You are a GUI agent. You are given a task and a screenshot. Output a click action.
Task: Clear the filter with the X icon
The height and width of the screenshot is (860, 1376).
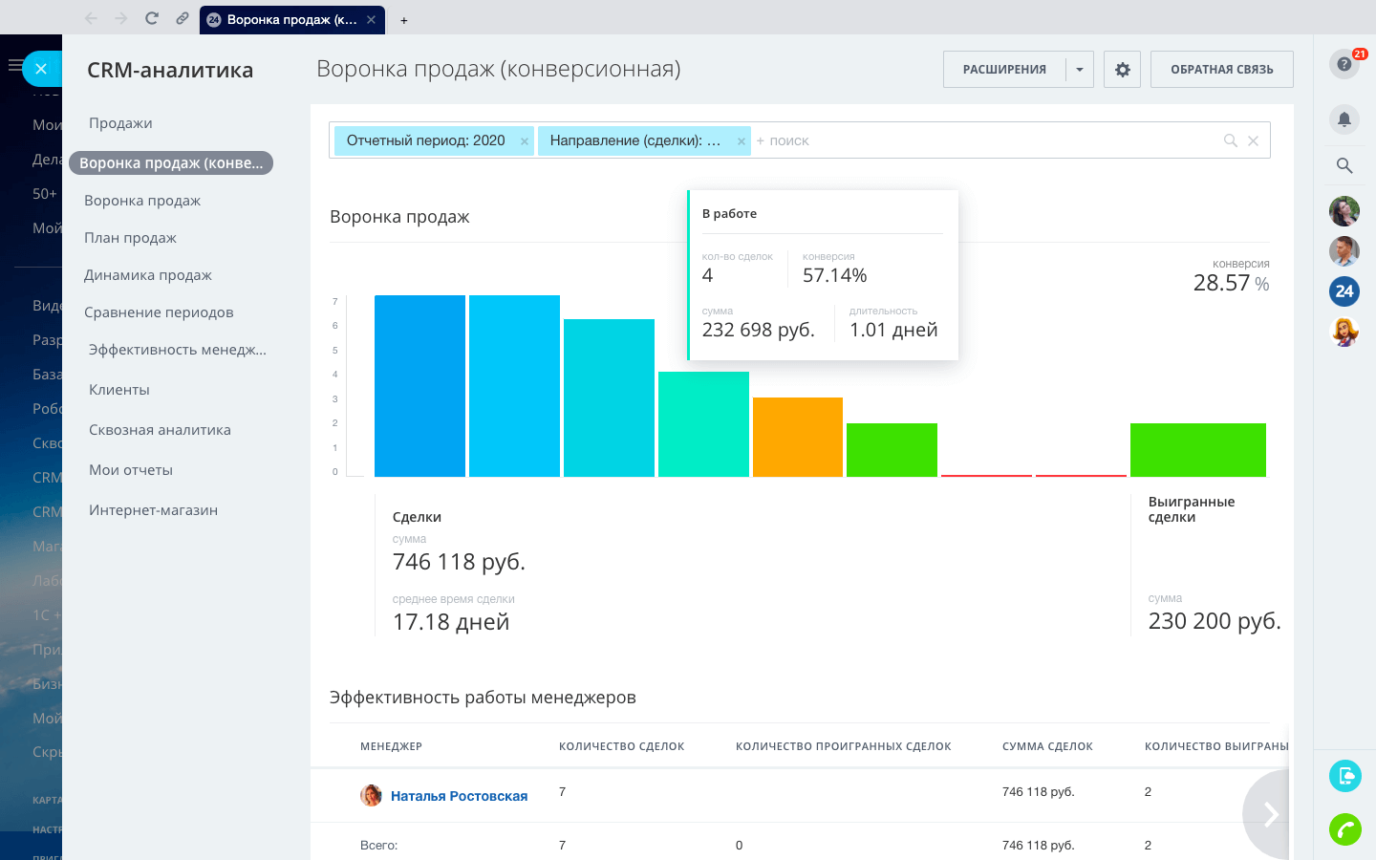pos(1253,140)
